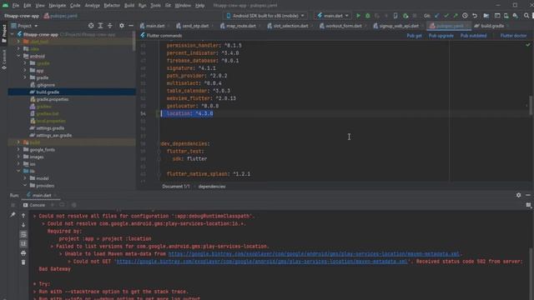Expand all in Project panel toolbar
This screenshot has height=300, width=534.
100,26
